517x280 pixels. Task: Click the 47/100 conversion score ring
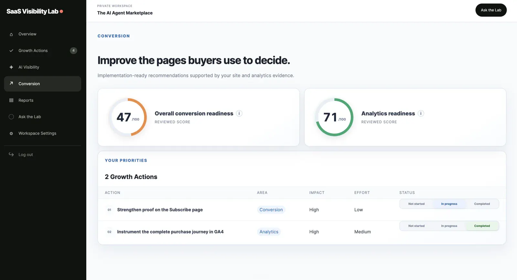tap(128, 117)
